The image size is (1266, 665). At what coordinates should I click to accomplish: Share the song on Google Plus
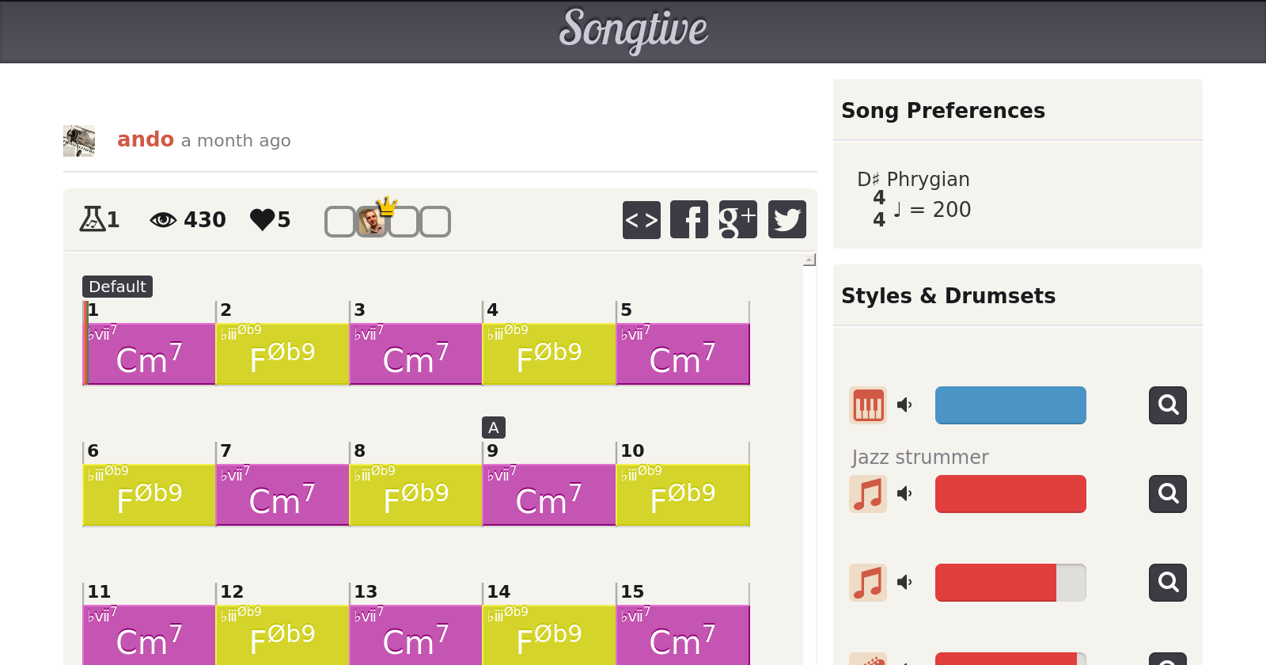737,219
